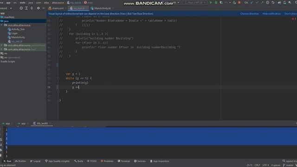Open the Problems tool window

(x=107, y=161)
